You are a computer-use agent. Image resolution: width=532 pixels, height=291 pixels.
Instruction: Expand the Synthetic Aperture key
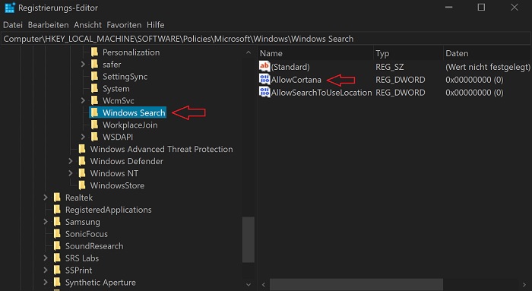(x=46, y=282)
